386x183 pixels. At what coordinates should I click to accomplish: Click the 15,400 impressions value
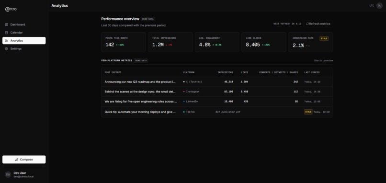coord(228,102)
